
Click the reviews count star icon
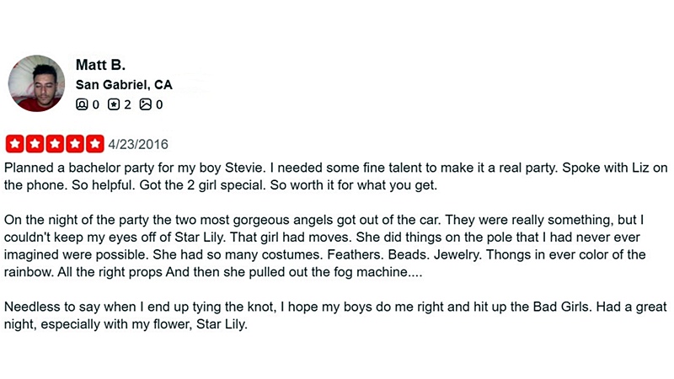pyautogui.click(x=114, y=104)
